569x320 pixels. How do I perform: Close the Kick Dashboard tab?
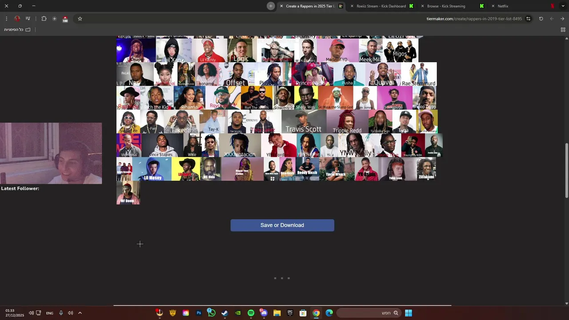(x=352, y=6)
